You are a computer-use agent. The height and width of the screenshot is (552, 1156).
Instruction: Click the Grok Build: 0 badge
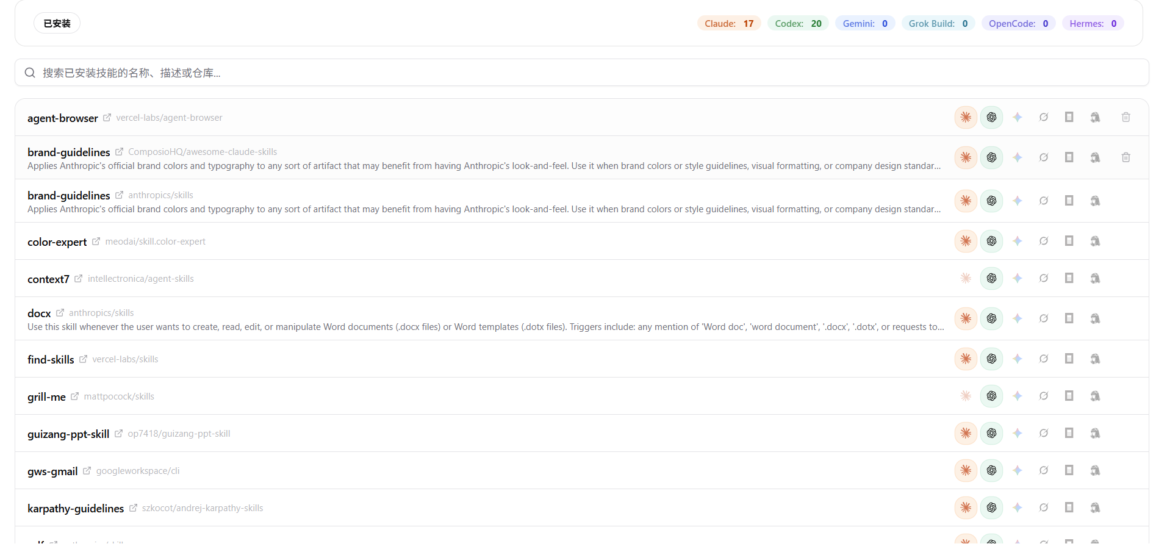tap(938, 23)
